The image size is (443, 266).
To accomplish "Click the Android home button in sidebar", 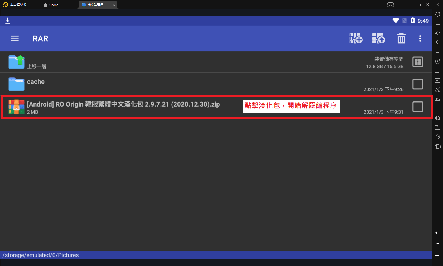I will click(x=438, y=245).
